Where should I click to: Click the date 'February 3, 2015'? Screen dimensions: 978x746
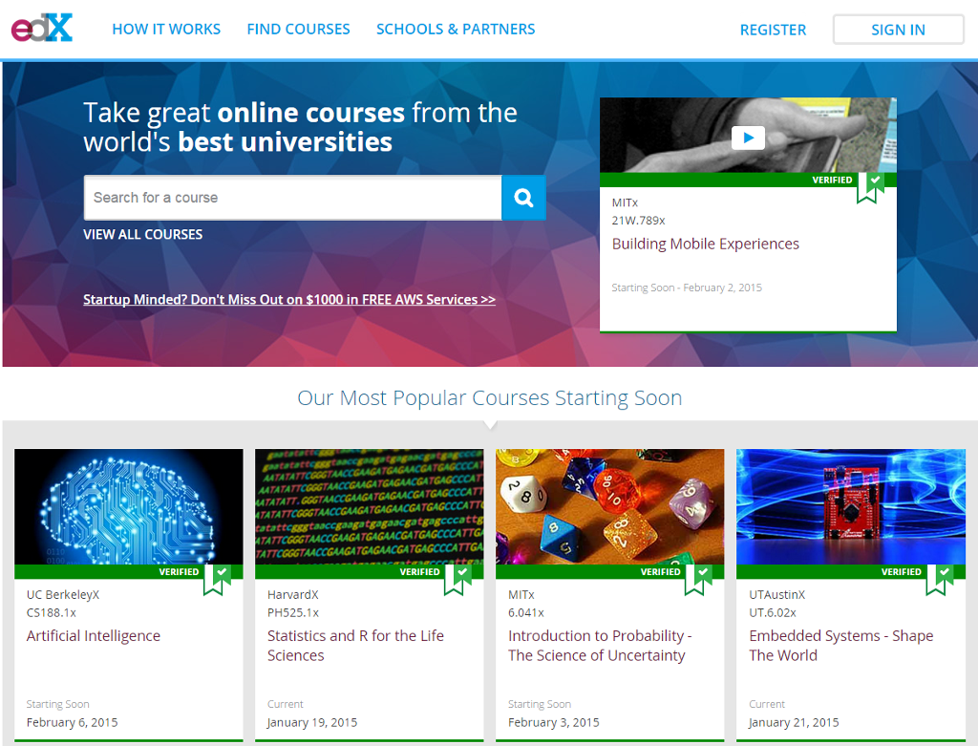[x=553, y=722]
